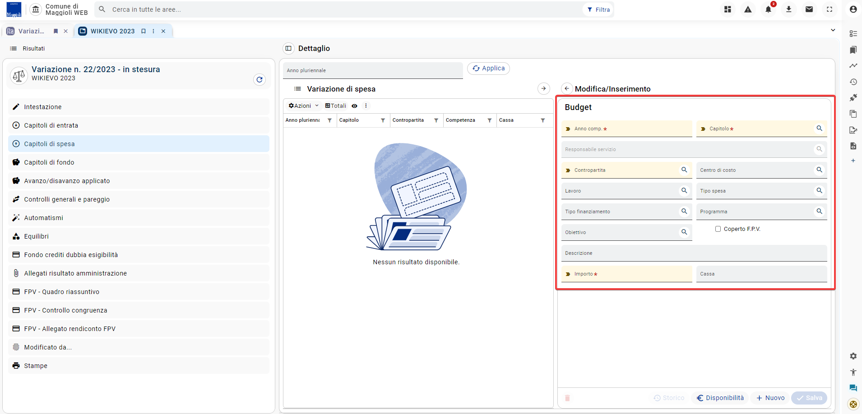Screen dimensions: 862x414
Task: Open filter for Competenza column
Action: pyautogui.click(x=489, y=120)
